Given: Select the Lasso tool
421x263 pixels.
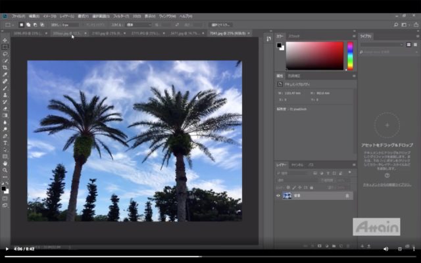Looking at the screenshot, I should [5, 54].
